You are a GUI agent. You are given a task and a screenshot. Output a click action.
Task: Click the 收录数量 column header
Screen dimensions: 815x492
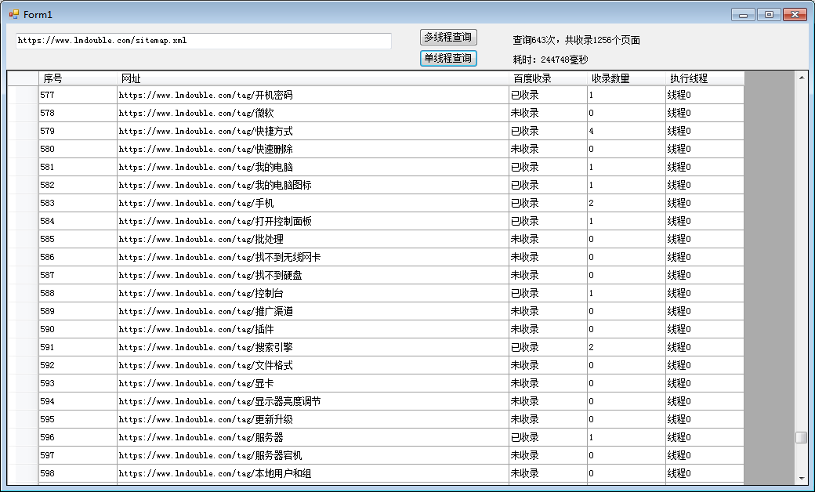click(x=626, y=78)
